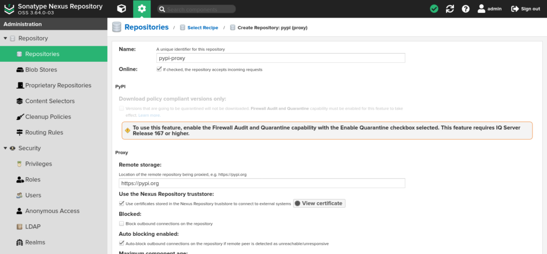Image resolution: width=547 pixels, height=254 pixels.
Task: Collapse the Security tree section arrow
Action: tap(5, 148)
